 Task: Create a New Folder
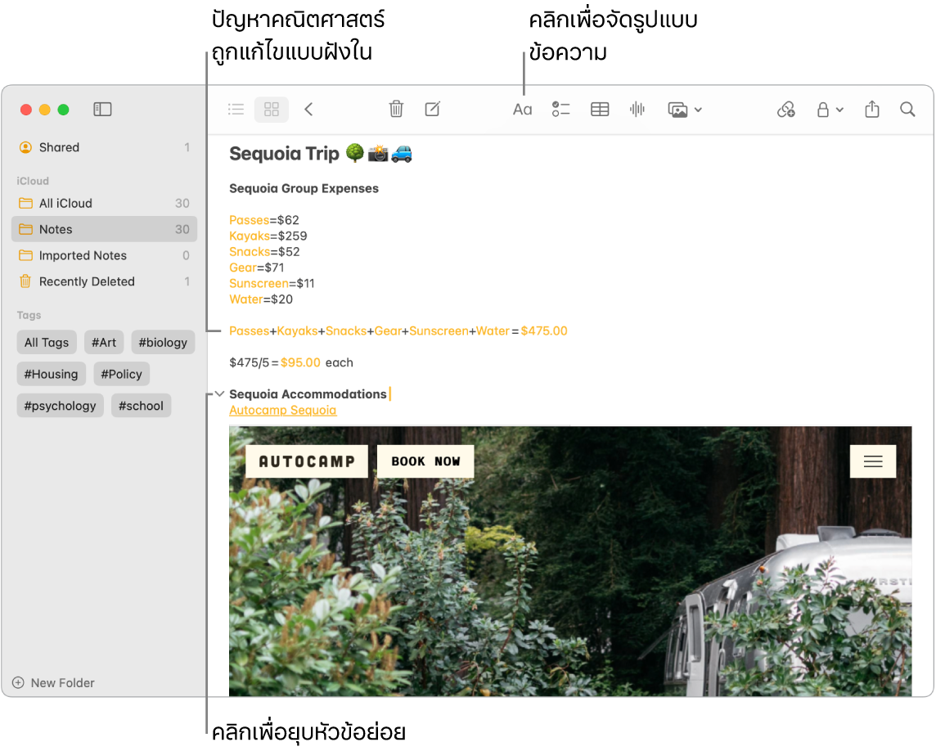point(53,683)
